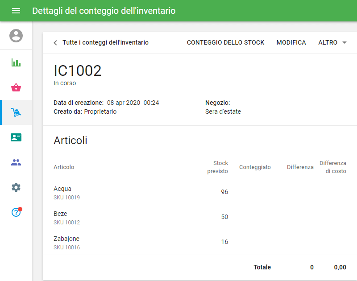Open the hamburger navigation menu

[x=16, y=11]
